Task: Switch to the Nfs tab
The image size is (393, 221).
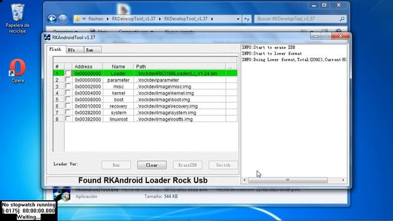Action: (x=75, y=50)
